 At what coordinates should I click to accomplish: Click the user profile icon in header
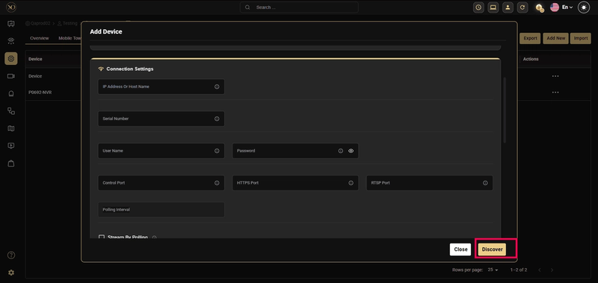(x=508, y=7)
